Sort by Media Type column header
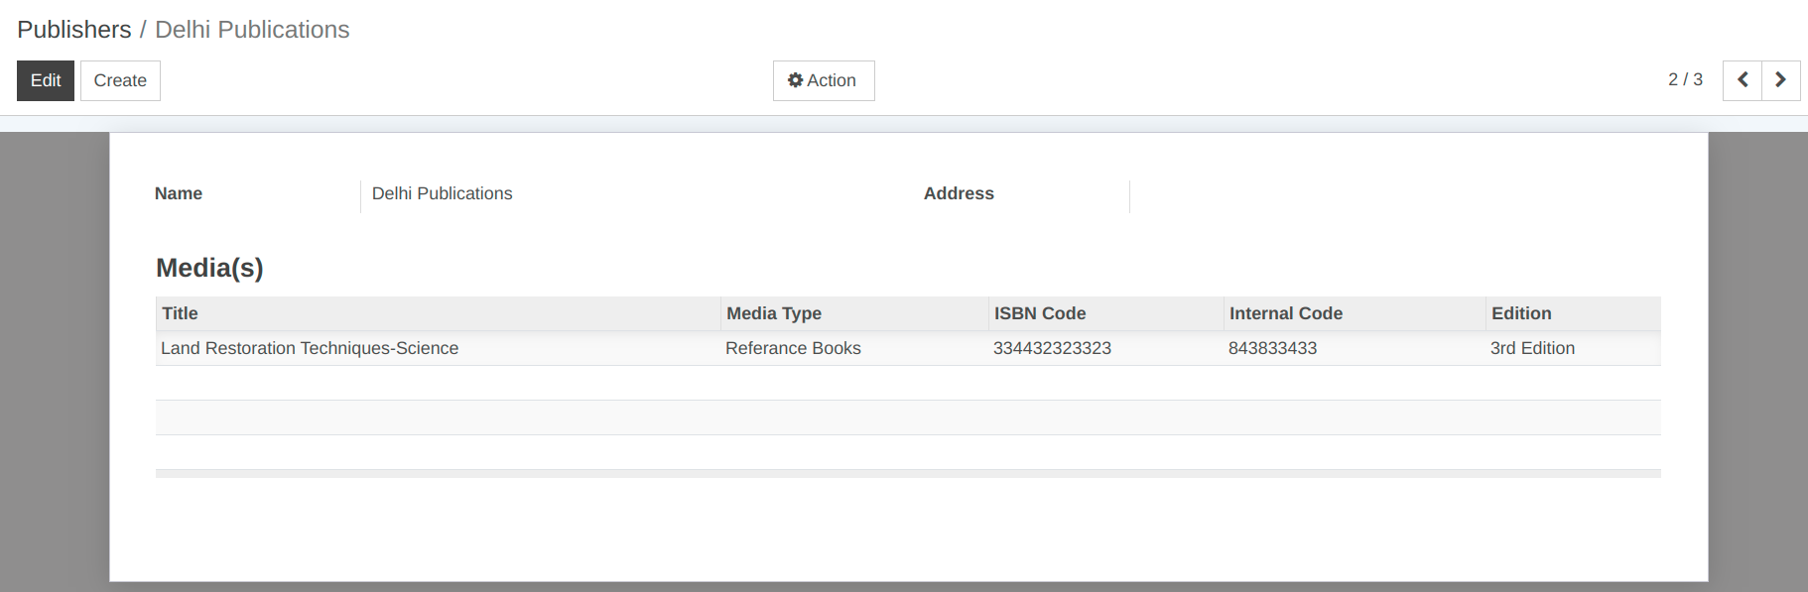Viewport: 1808px width, 592px height. 774,313
